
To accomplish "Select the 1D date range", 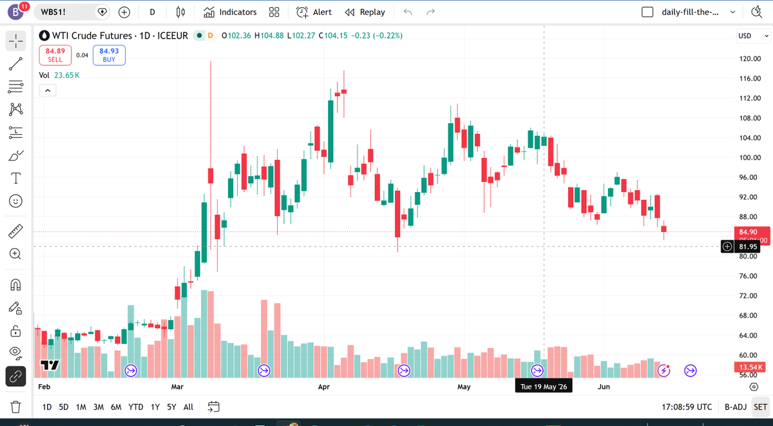I will [47, 407].
